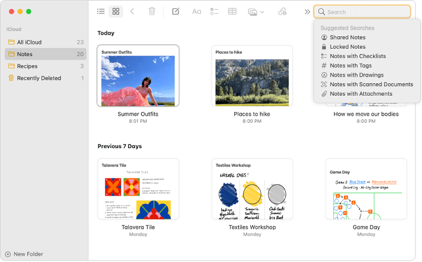This screenshot has width=422, height=262.
Task: Select the Notes folder in sidebar
Action: click(45, 54)
